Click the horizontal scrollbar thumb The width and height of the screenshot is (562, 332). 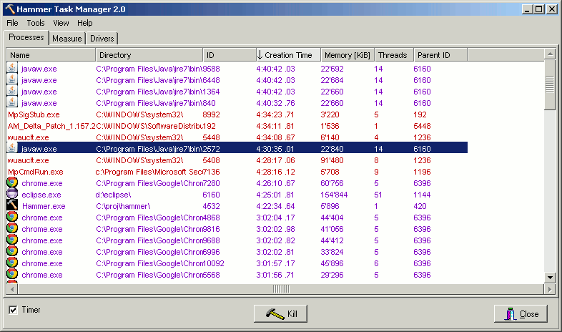pyautogui.click(x=281, y=289)
